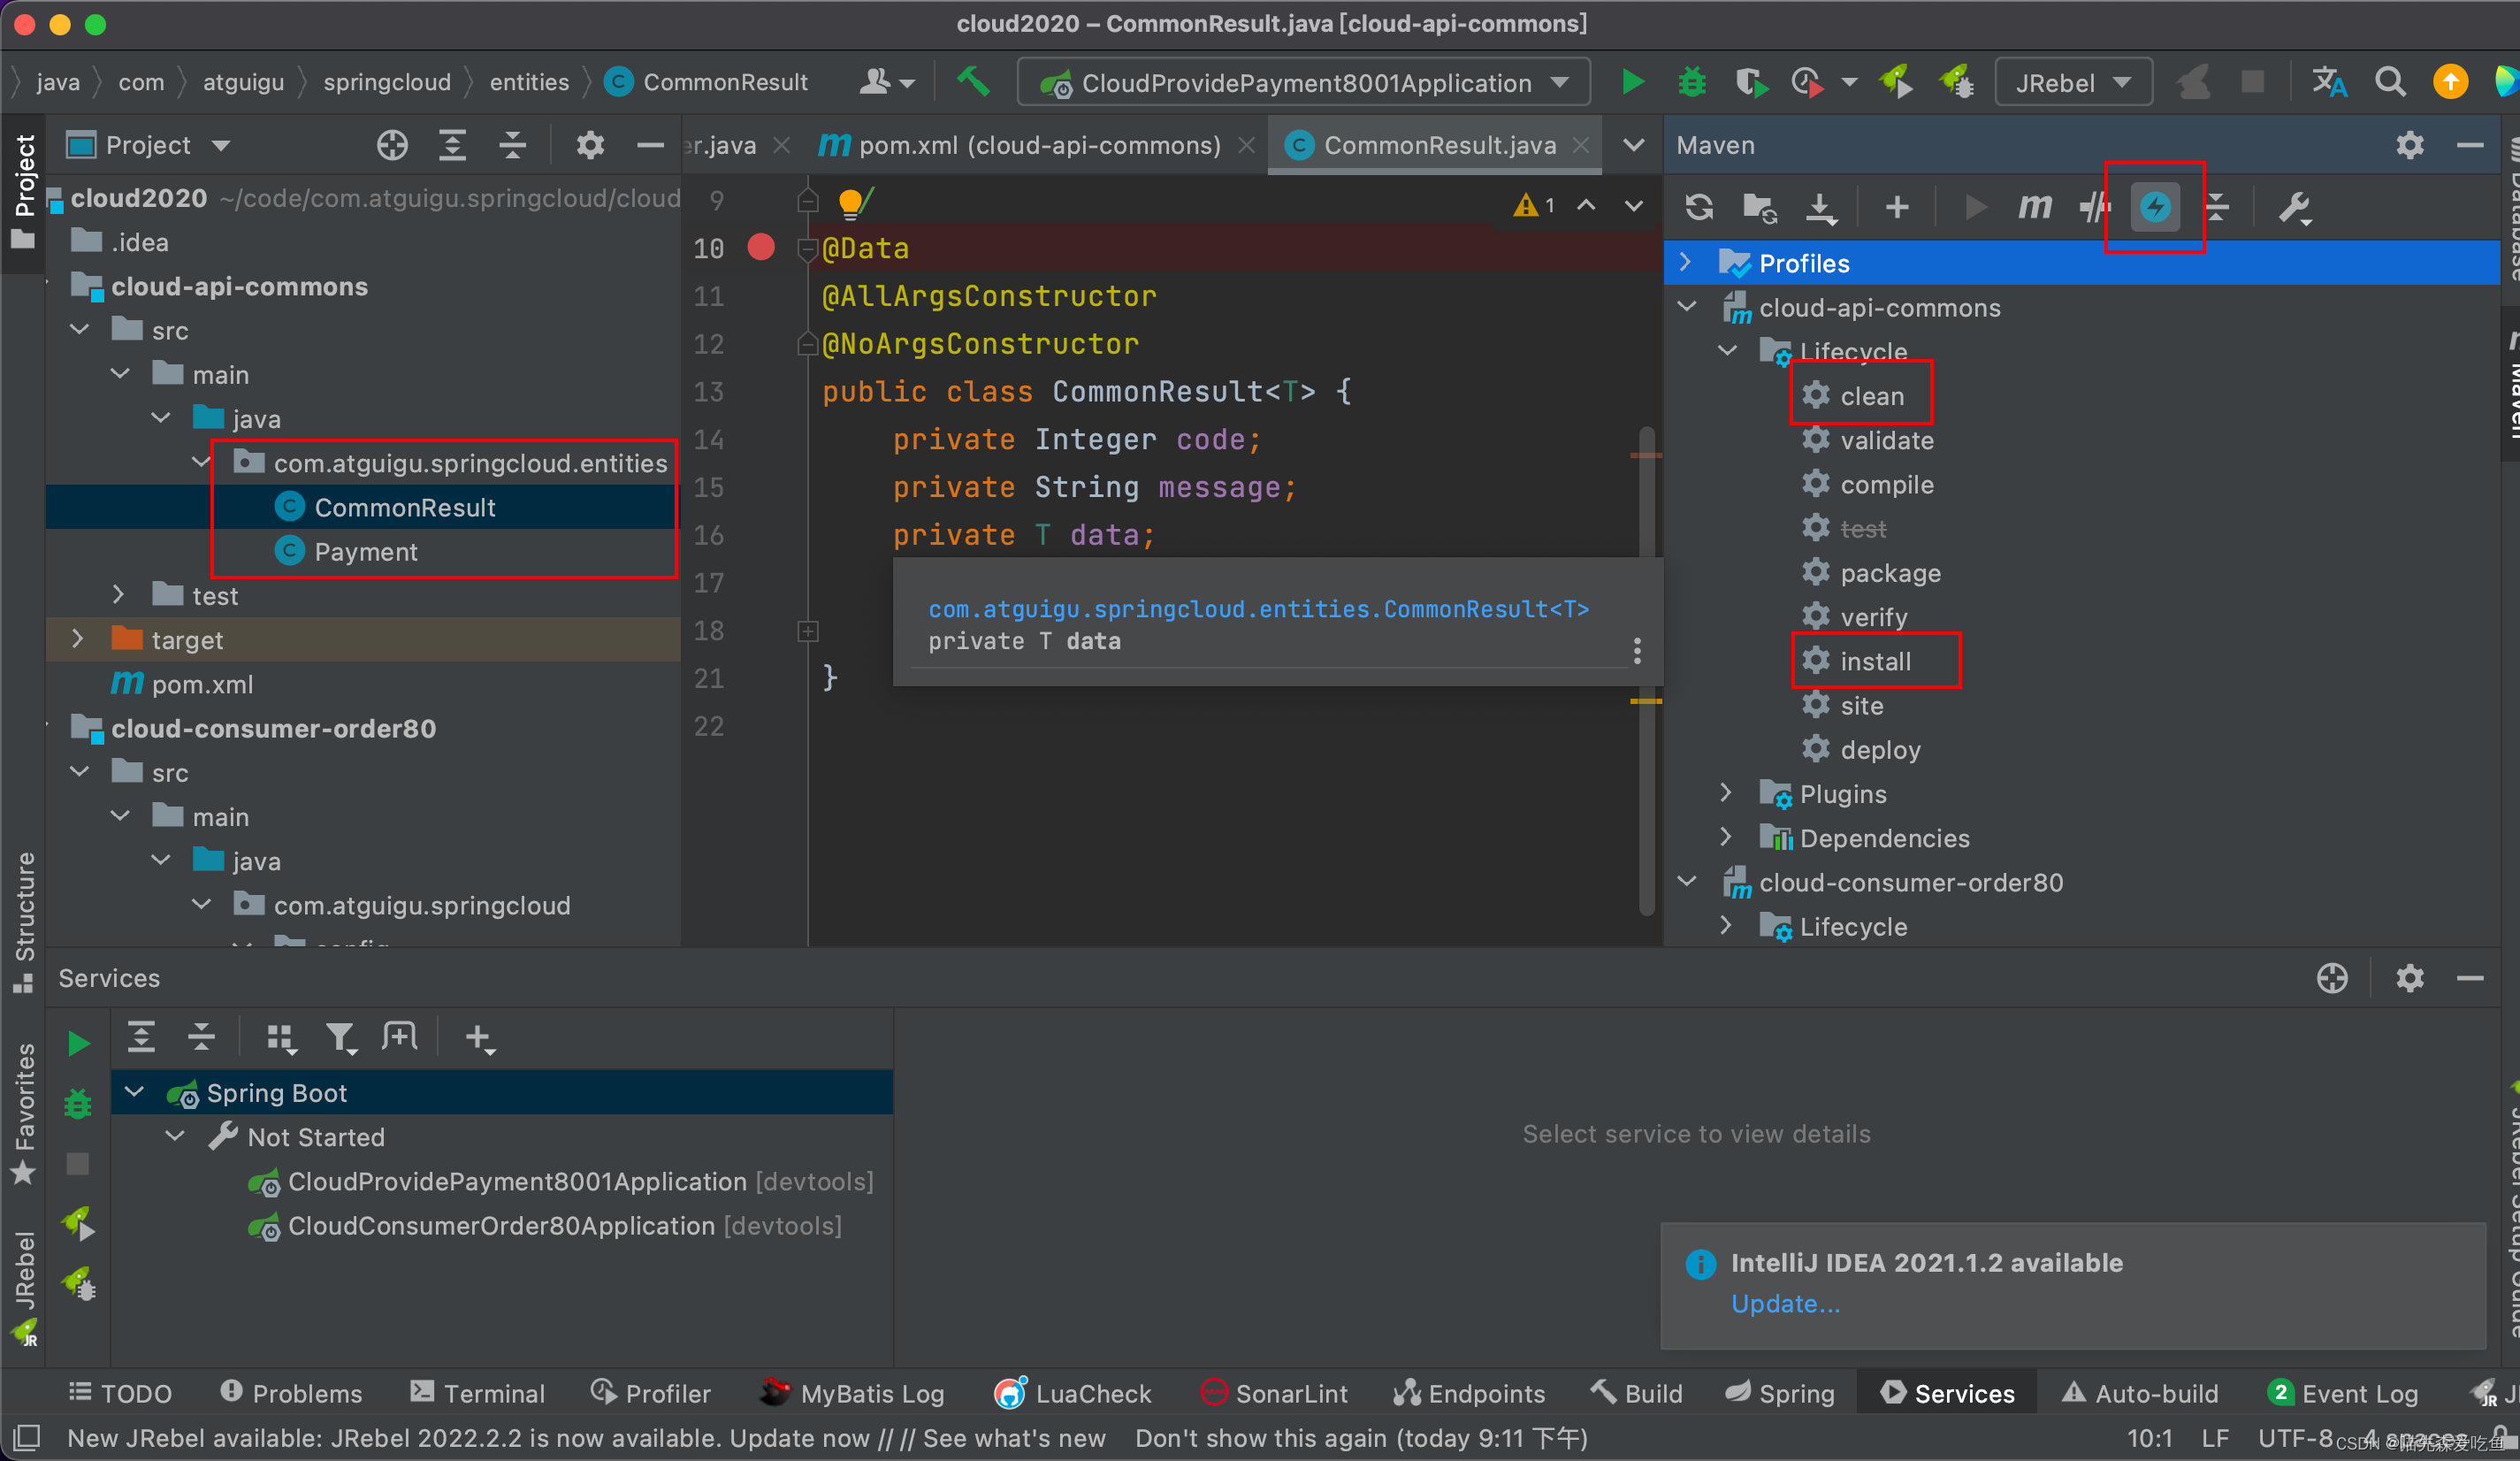Run the Maven clean lifecycle goal

tap(1871, 396)
